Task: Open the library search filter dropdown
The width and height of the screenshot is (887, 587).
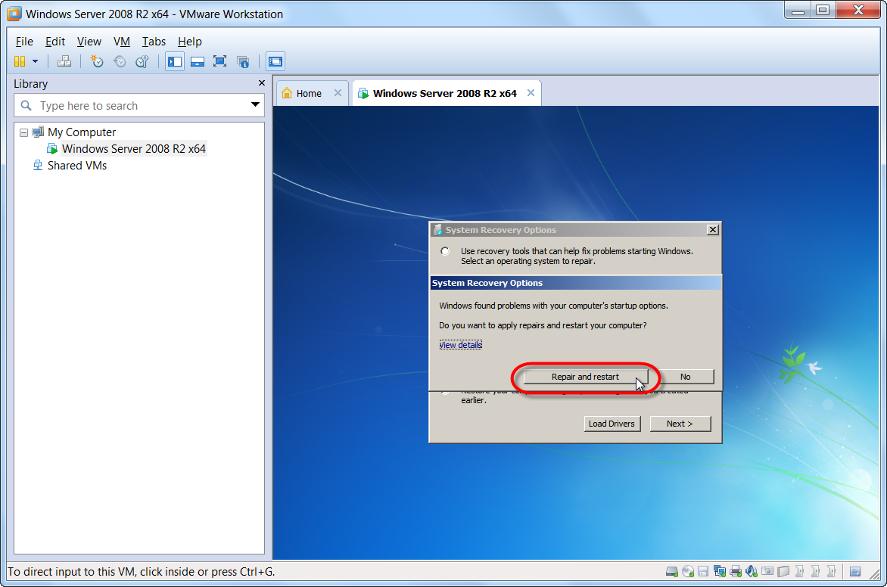Action: 255,104
